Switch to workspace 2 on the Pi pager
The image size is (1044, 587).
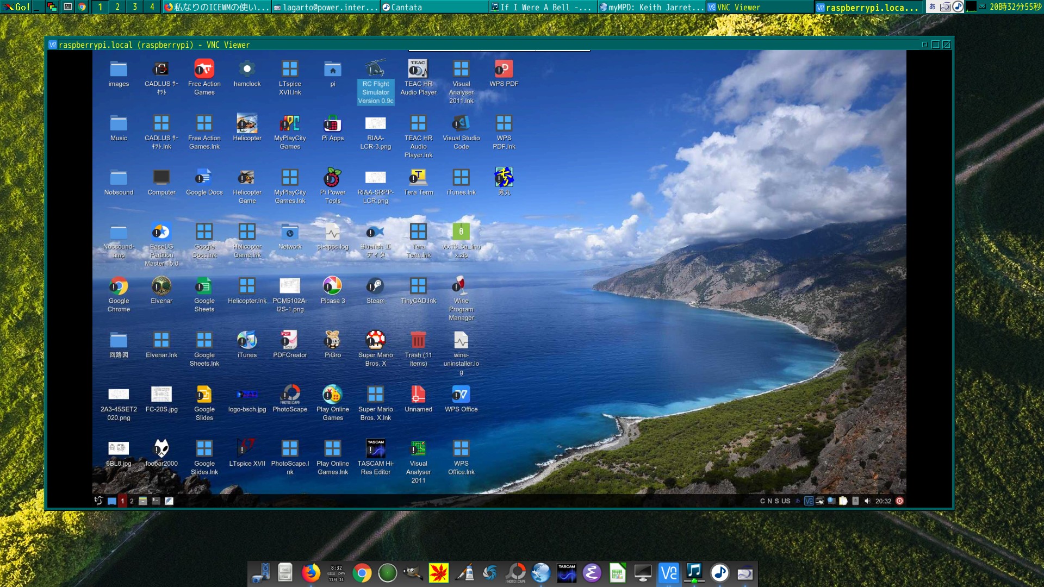[x=132, y=501]
